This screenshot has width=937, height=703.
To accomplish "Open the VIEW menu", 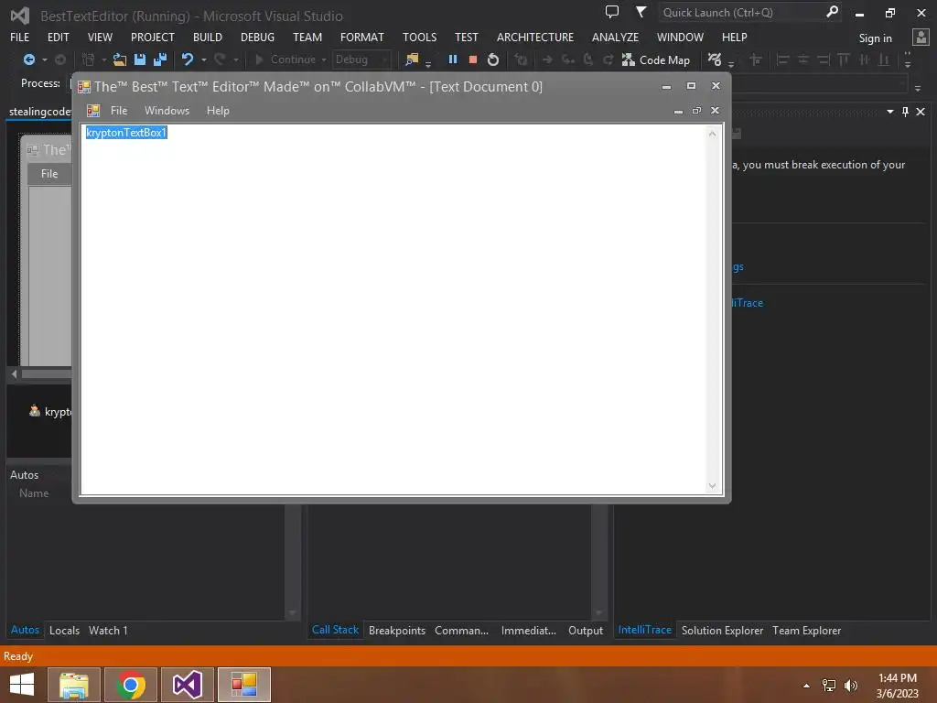I will [100, 37].
